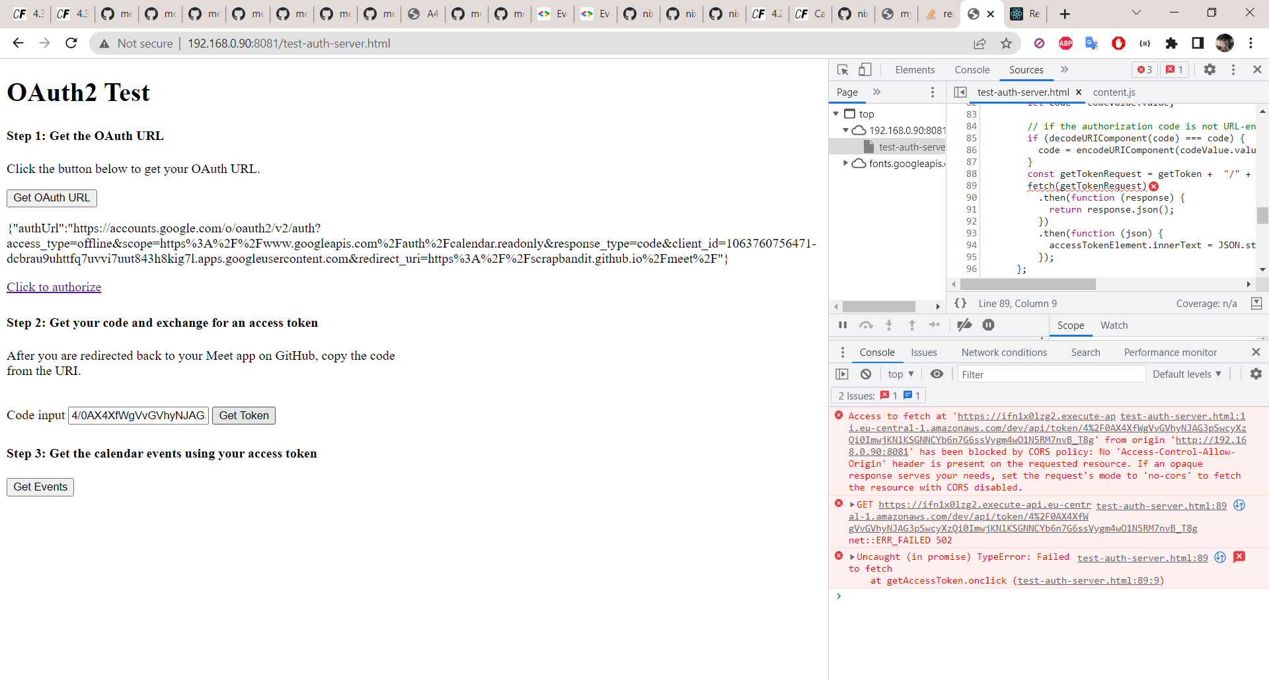Bookmark this page with the star icon
This screenshot has width=1269, height=680.
1006,44
